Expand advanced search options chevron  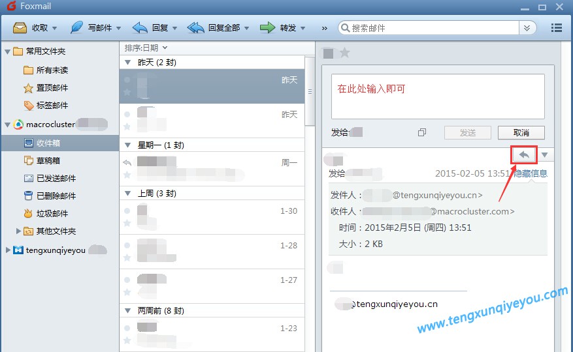click(527, 28)
